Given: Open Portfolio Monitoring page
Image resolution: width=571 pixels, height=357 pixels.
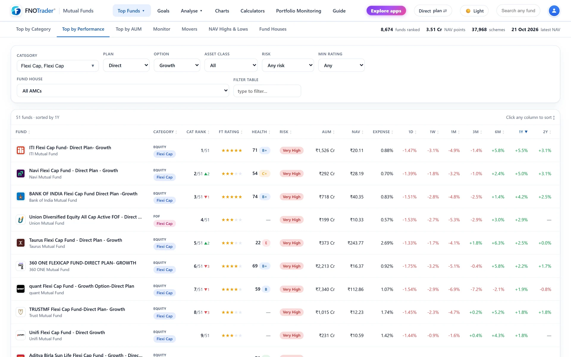Looking at the screenshot, I should (x=299, y=11).
